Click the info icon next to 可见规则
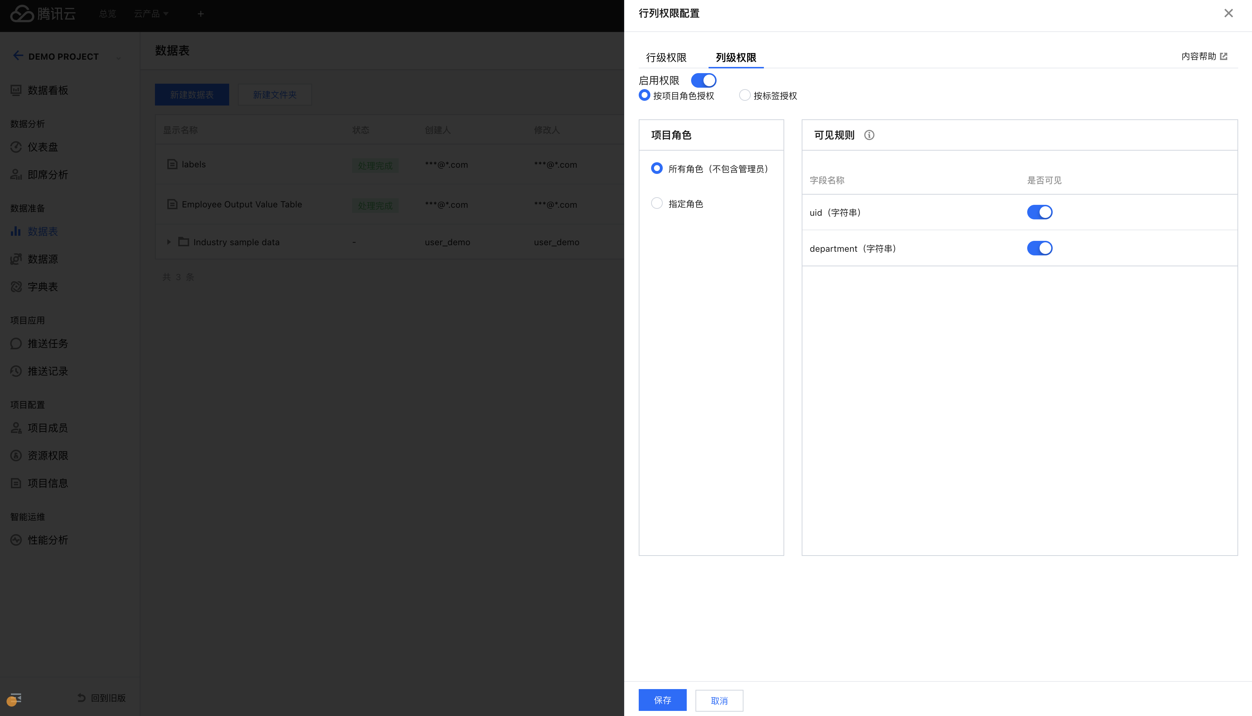This screenshot has height=716, width=1252. pos(869,135)
